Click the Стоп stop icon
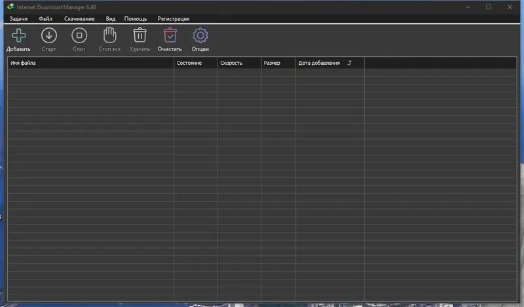This screenshot has width=524, height=307. click(79, 35)
